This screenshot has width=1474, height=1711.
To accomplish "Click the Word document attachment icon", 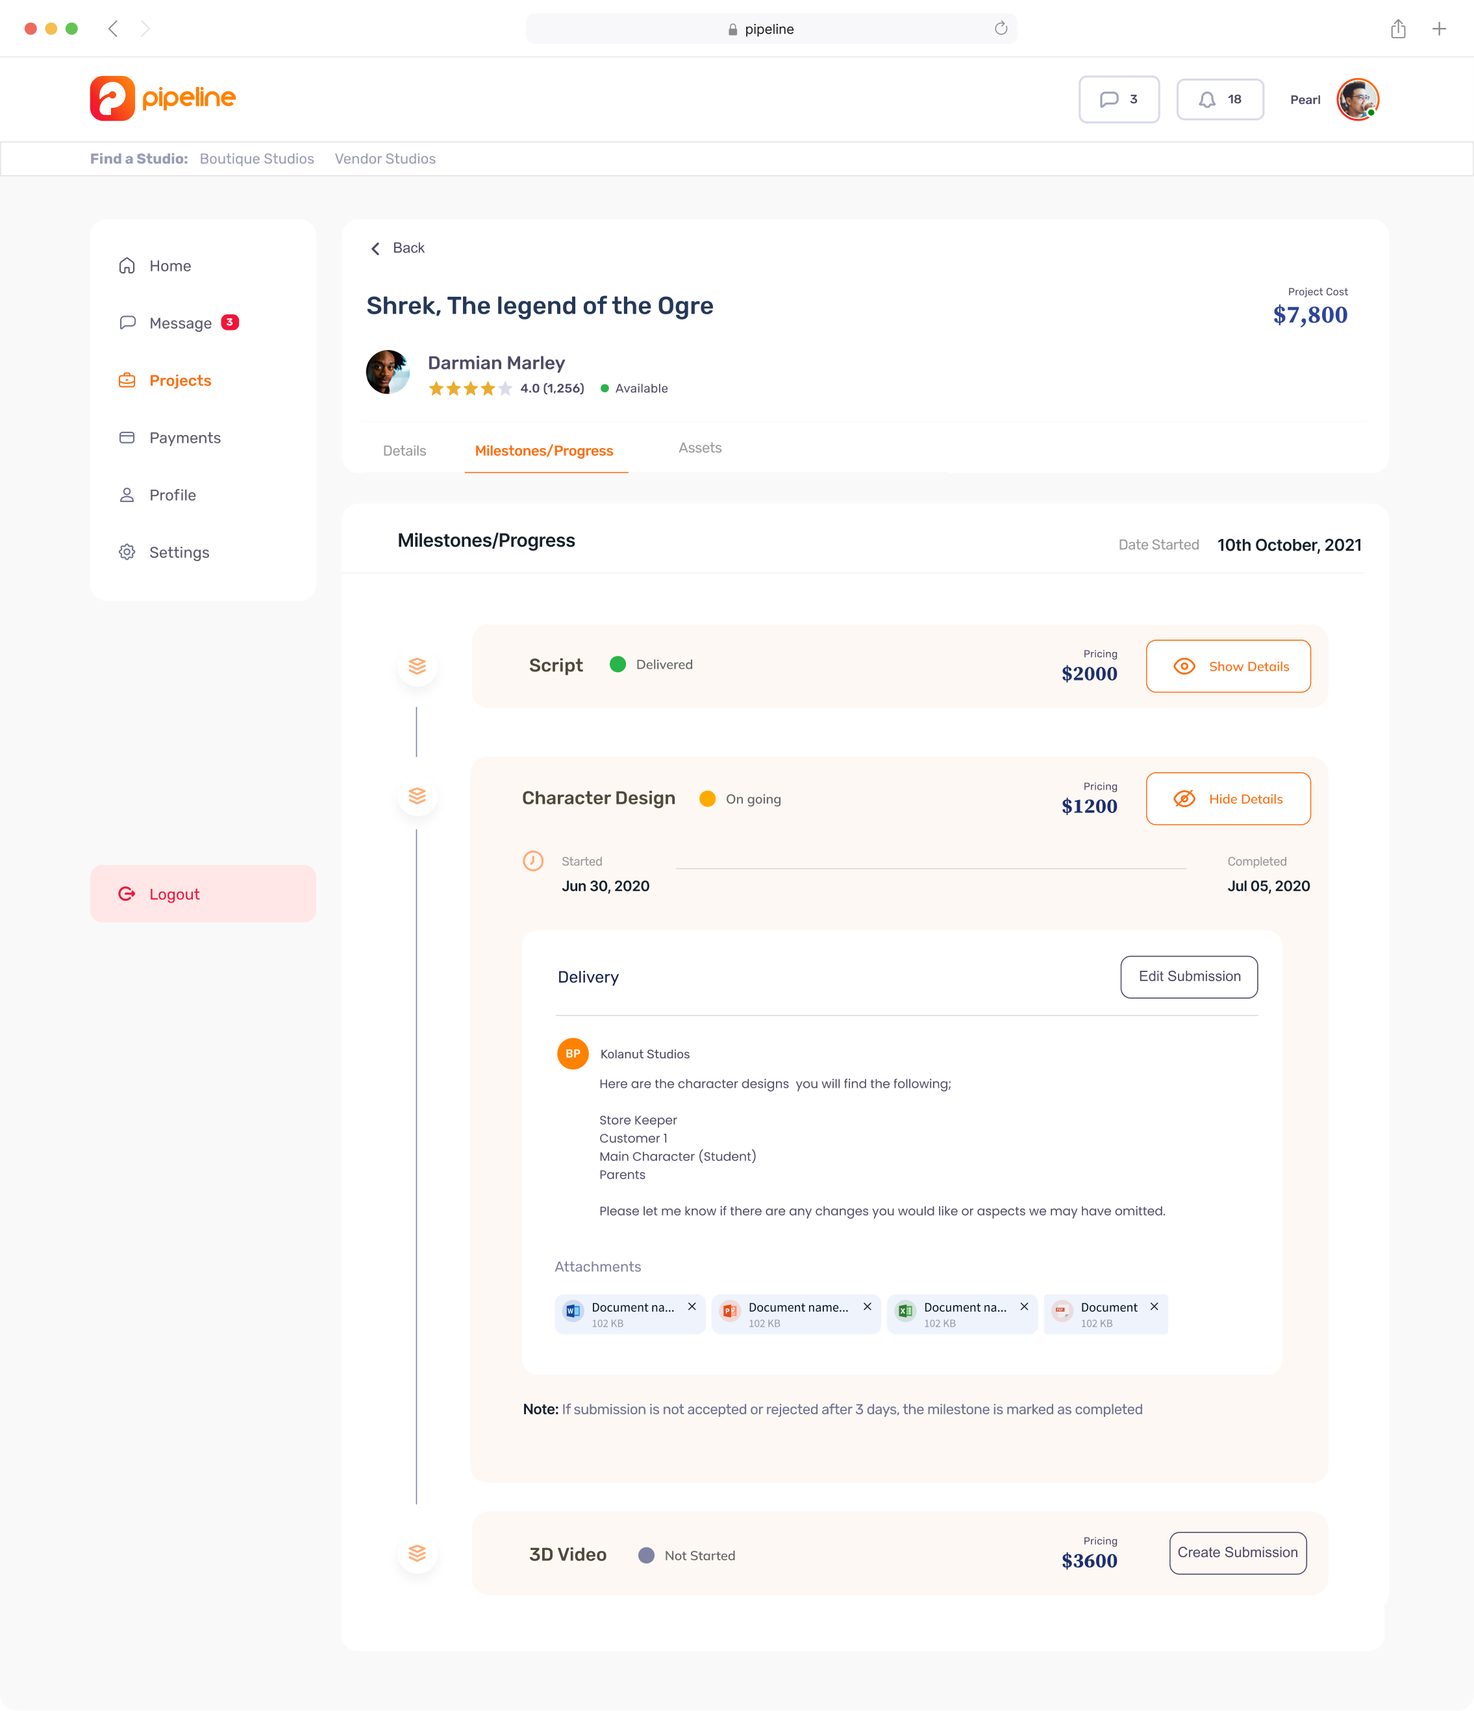I will click(573, 1310).
